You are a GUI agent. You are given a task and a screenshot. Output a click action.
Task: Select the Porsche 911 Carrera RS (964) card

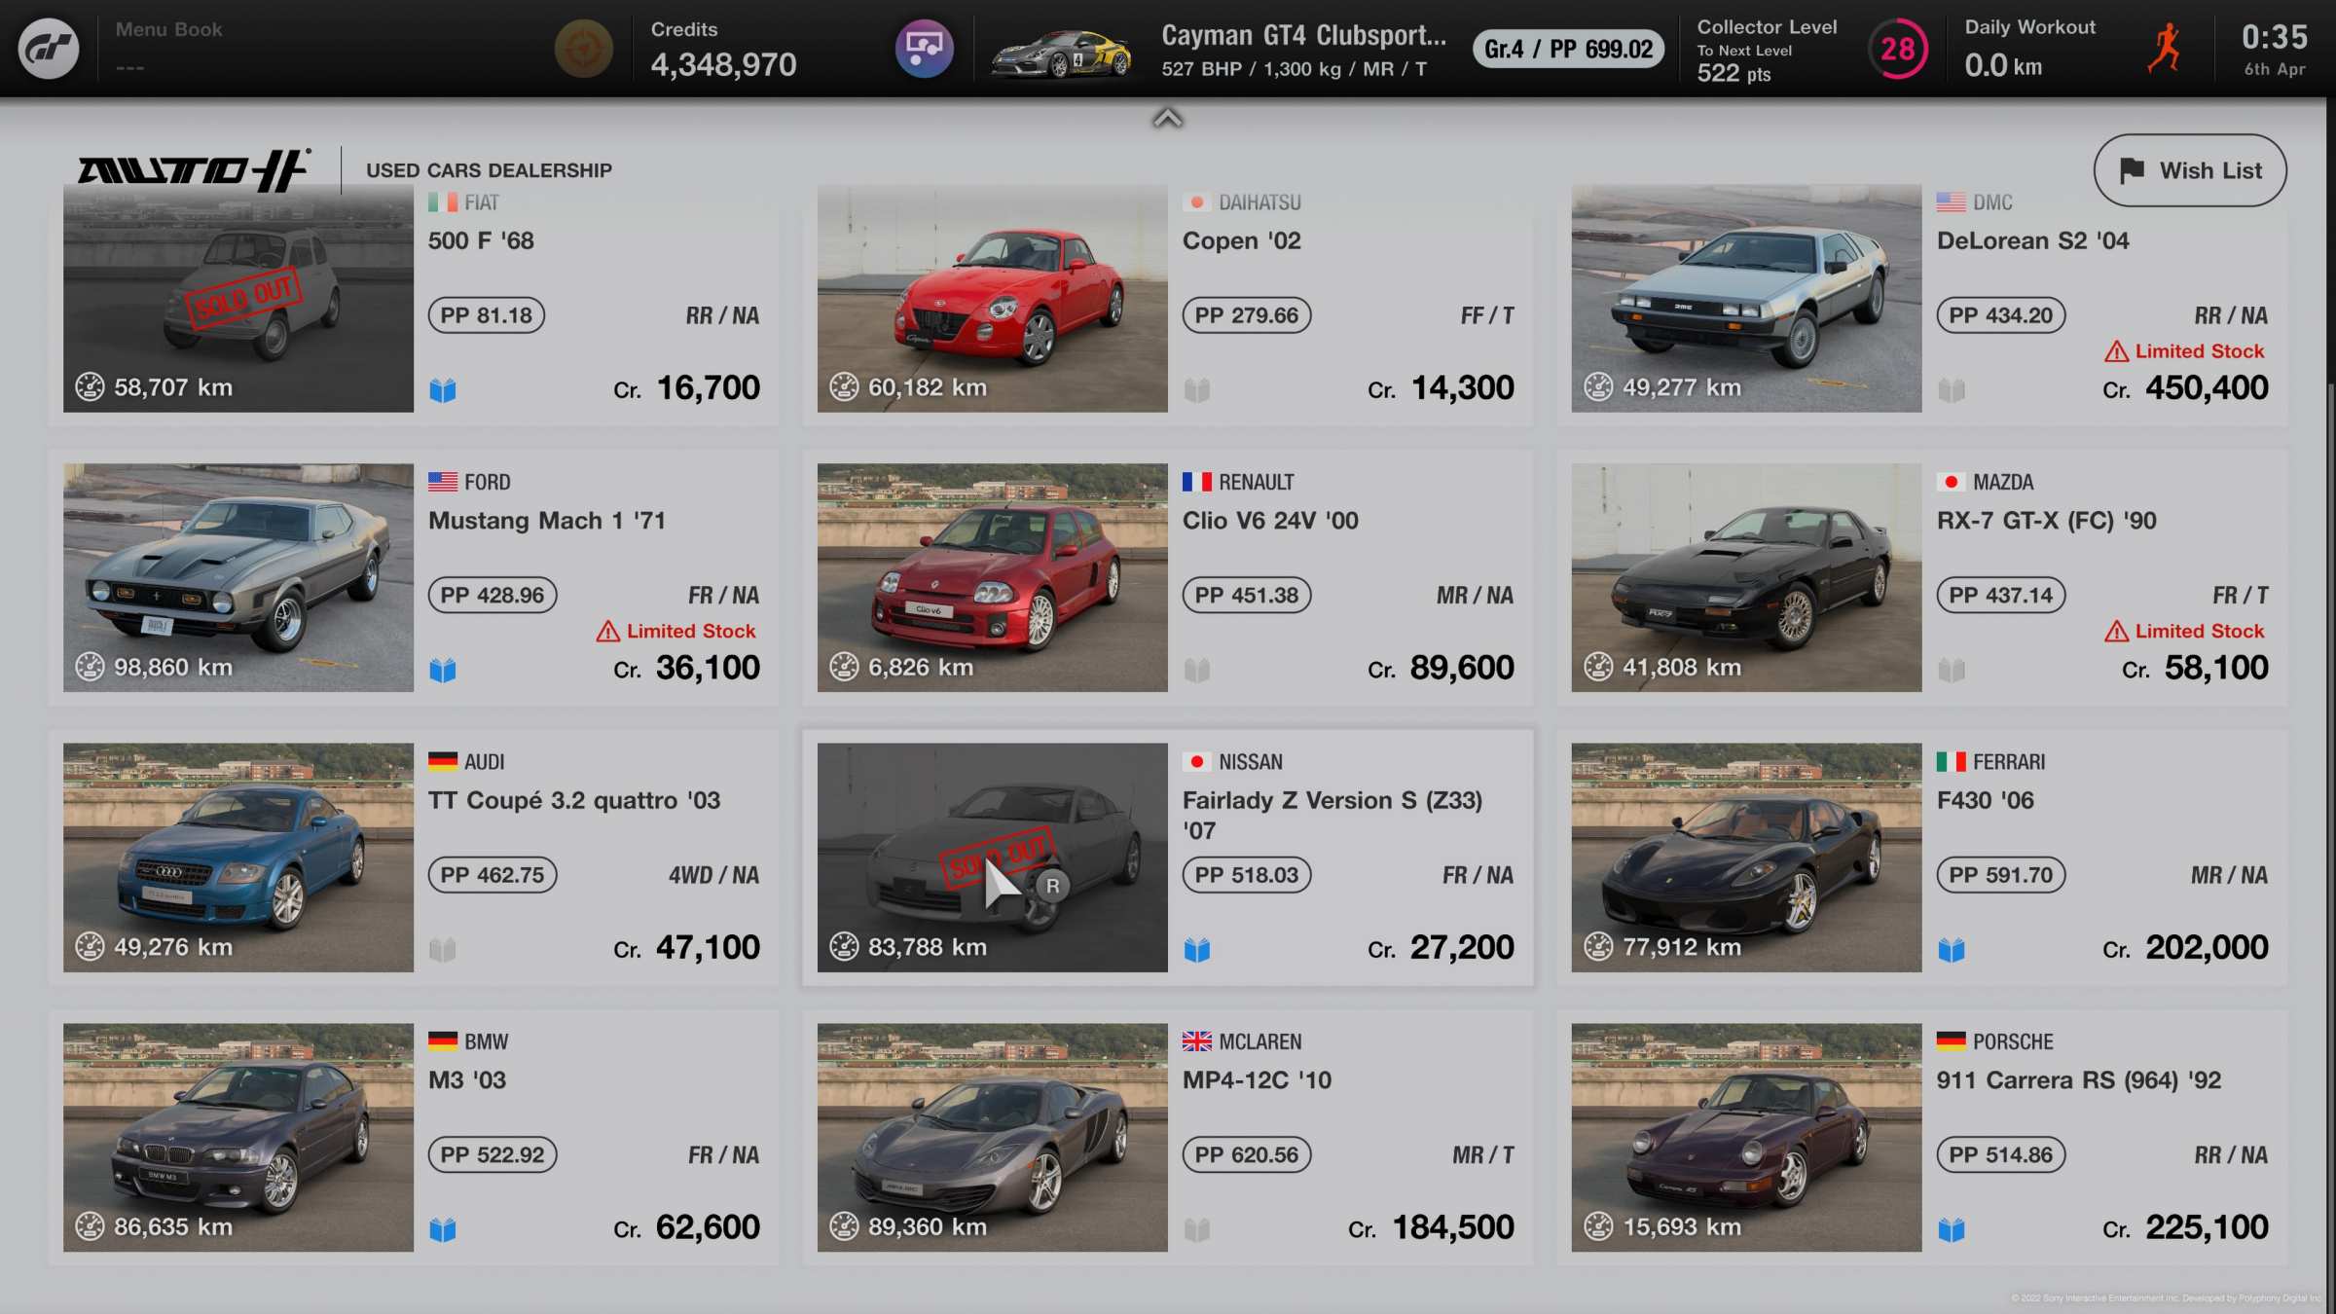pos(1921,1137)
